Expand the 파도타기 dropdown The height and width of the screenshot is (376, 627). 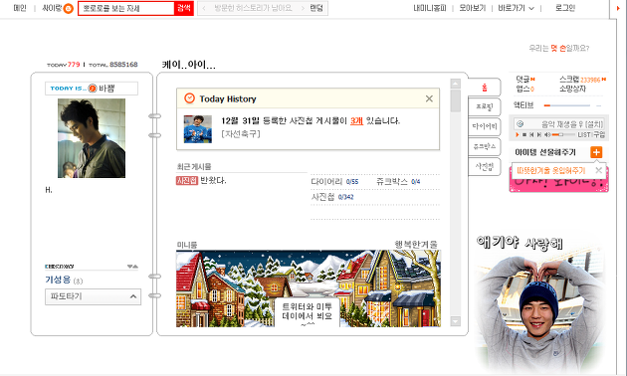[x=93, y=296]
